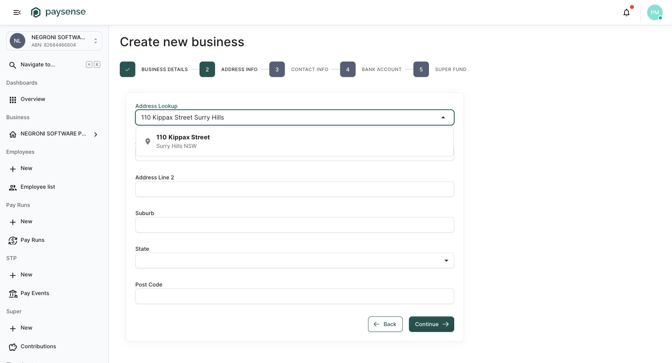Click the location pin icon in suggestion
Viewport: 672px width, 363px height.
click(148, 142)
